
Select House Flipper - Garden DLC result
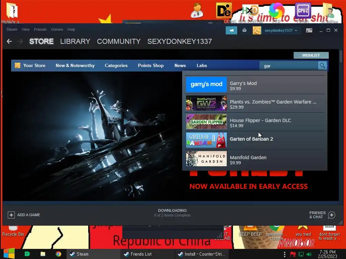tap(255, 122)
